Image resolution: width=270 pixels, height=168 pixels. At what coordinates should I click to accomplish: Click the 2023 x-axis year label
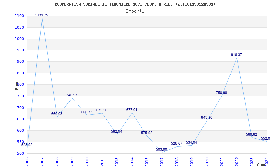[252, 162]
